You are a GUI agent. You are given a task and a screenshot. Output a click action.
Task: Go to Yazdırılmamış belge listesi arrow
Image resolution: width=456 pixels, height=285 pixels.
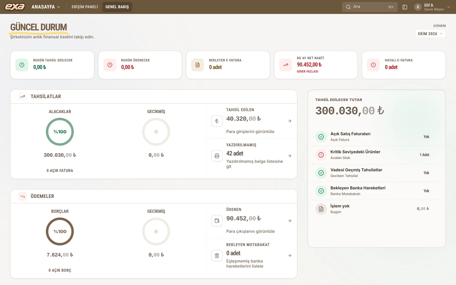pyautogui.click(x=290, y=156)
